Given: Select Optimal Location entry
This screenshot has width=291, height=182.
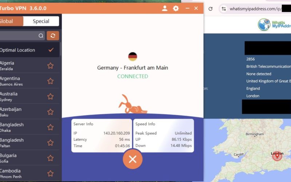Looking at the screenshot, I should (30, 50).
